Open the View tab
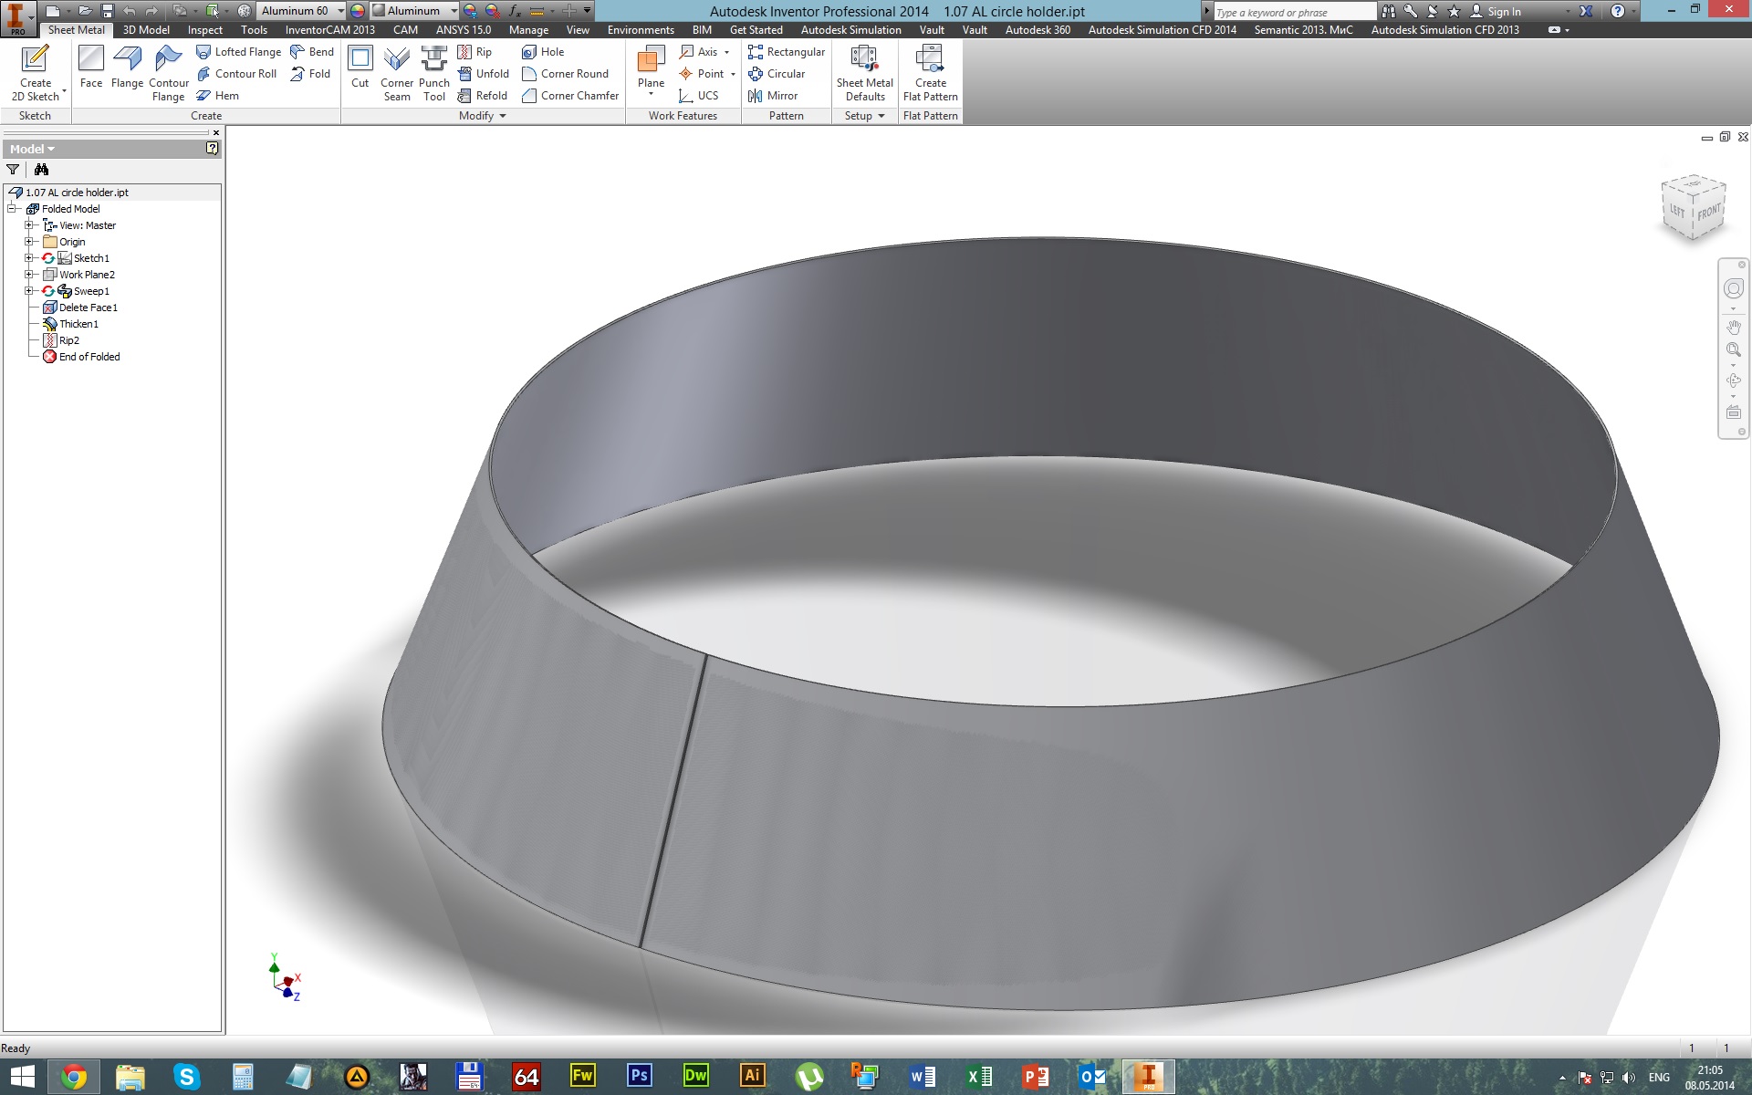Screen dimensions: 1752x1095 [x=578, y=30]
